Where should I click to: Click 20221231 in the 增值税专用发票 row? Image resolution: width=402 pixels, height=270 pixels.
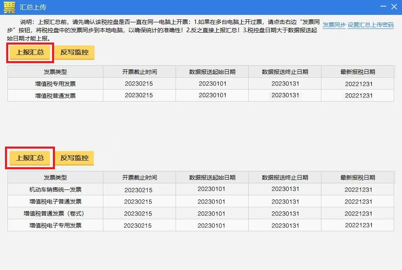tap(359, 84)
